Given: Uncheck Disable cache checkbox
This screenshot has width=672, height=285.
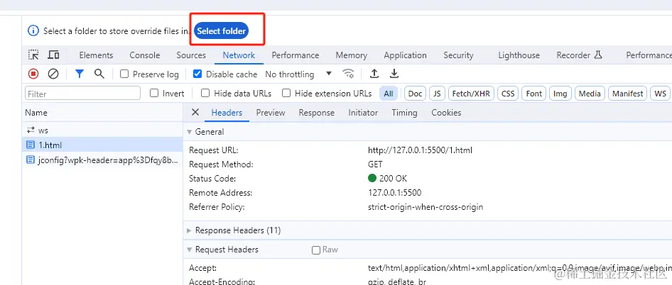Looking at the screenshot, I should click(197, 74).
